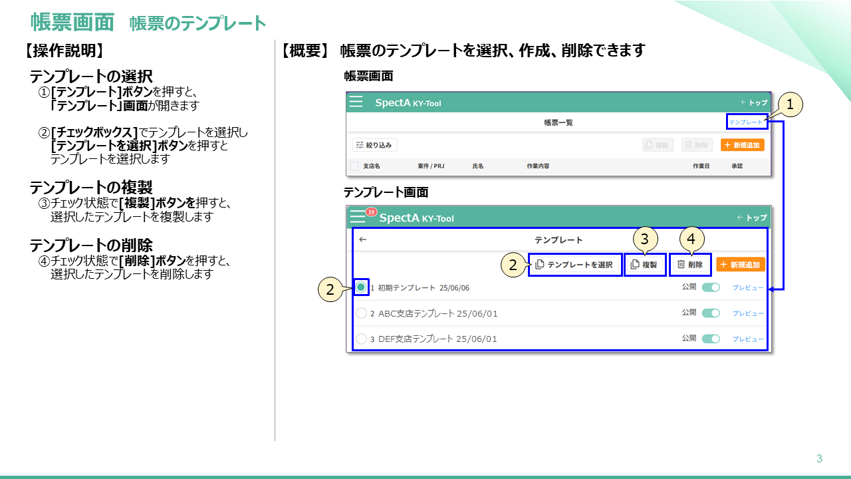Toggle 公開 switch for ABC支店テンプレート
Viewport: 851px width, 479px height.
711,313
